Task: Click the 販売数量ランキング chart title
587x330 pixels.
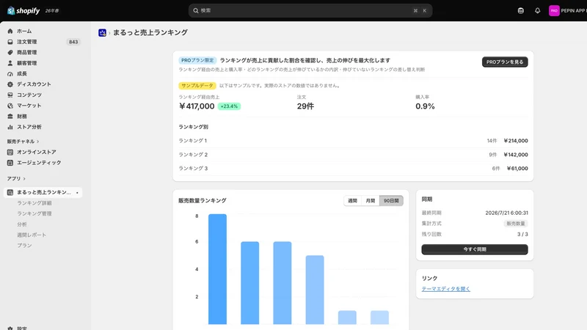Action: pos(203,200)
